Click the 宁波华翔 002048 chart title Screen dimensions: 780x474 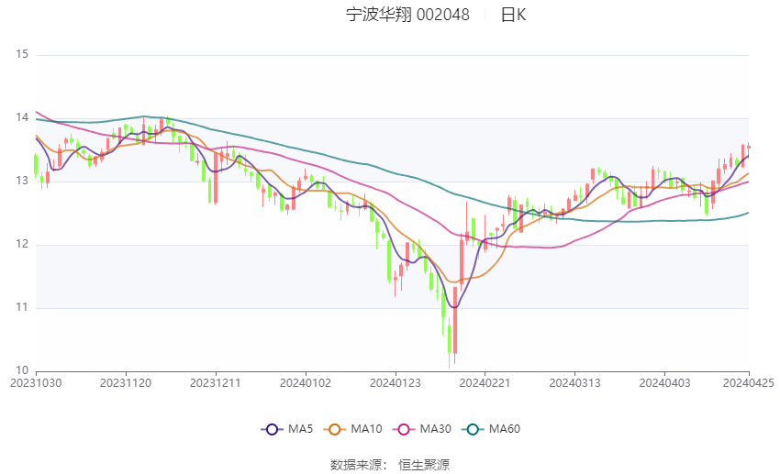pyautogui.click(x=407, y=15)
